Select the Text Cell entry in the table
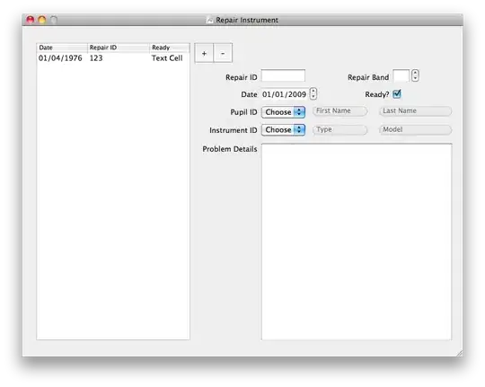This screenshot has width=485, height=387. coord(167,58)
